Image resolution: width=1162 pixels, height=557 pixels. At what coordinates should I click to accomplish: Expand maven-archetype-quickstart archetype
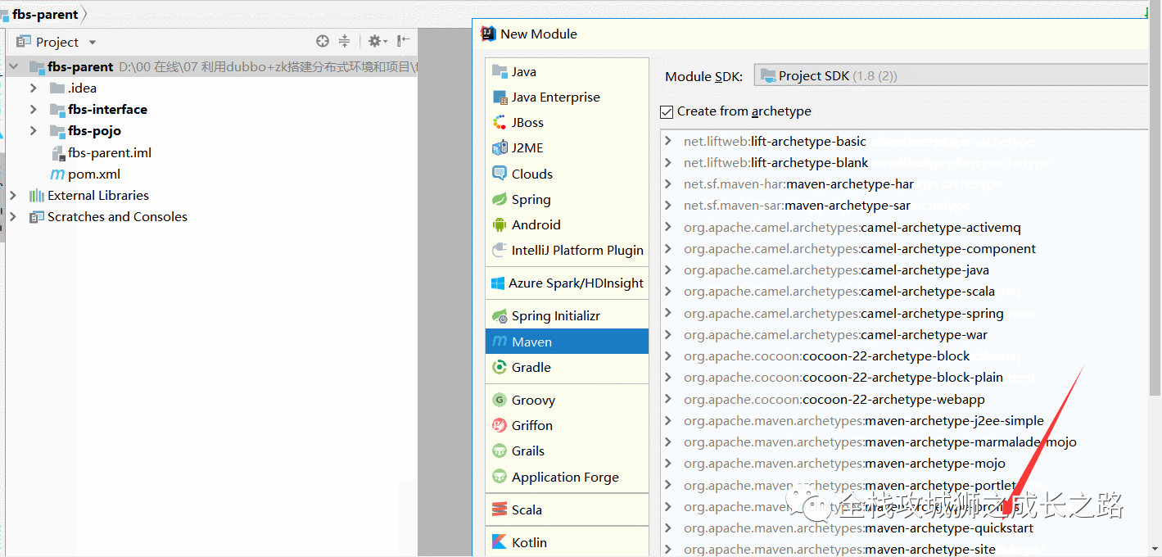tap(668, 528)
